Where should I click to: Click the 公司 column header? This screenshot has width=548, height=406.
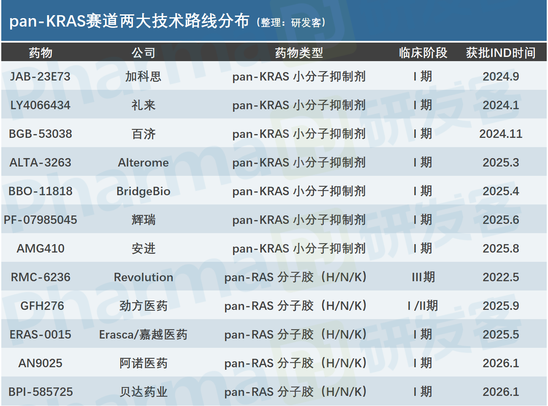tap(144, 53)
